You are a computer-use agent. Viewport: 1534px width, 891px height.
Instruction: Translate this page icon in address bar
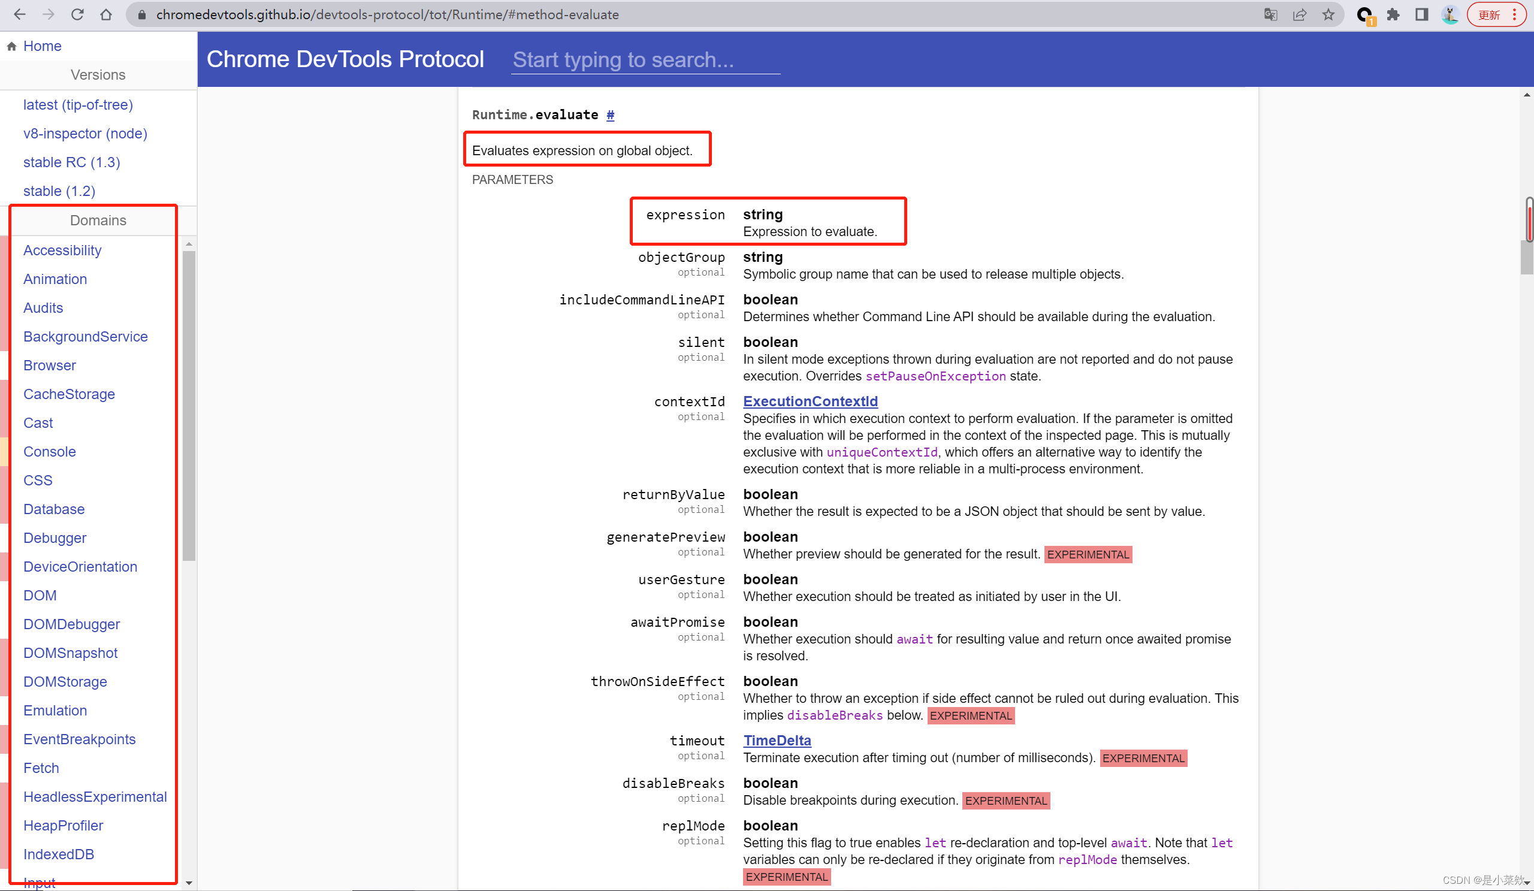point(1270,14)
